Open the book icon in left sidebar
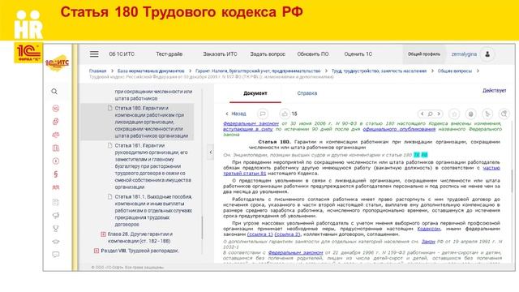The width and height of the screenshot is (519, 292). coord(56,148)
